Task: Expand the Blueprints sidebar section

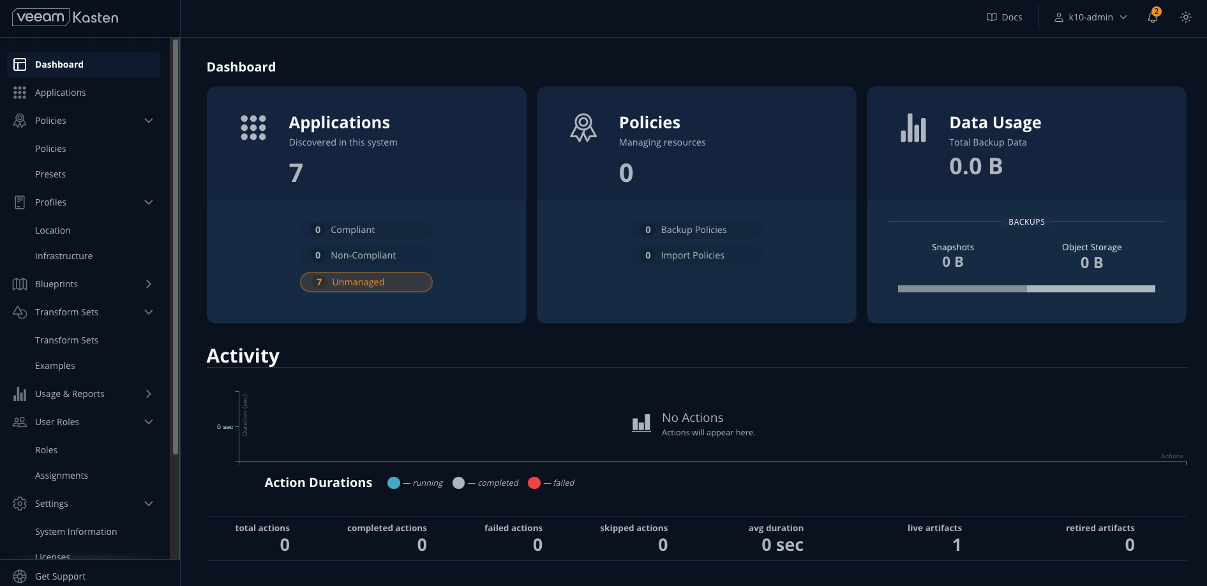Action: [x=149, y=284]
